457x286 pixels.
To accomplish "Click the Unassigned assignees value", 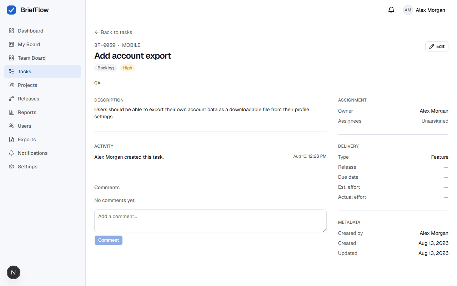I will (x=435, y=121).
